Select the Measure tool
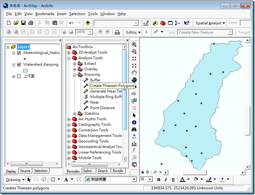Image resolution: width=255 pixels, height=195 pixels. pos(134,144)
